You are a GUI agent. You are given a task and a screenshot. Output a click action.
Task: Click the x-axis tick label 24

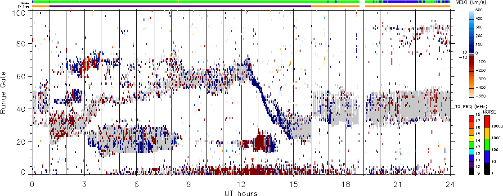450,184
